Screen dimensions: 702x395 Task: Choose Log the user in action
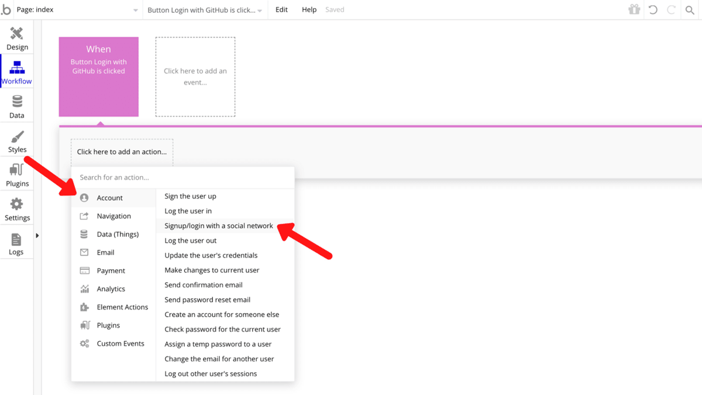(x=225, y=211)
